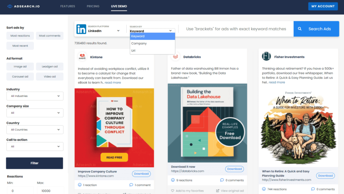Filter by Leadgen ad format
The width and height of the screenshot is (344, 194).
tap(50, 66)
